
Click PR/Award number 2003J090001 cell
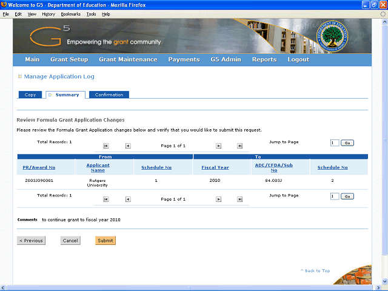pyautogui.click(x=39, y=181)
